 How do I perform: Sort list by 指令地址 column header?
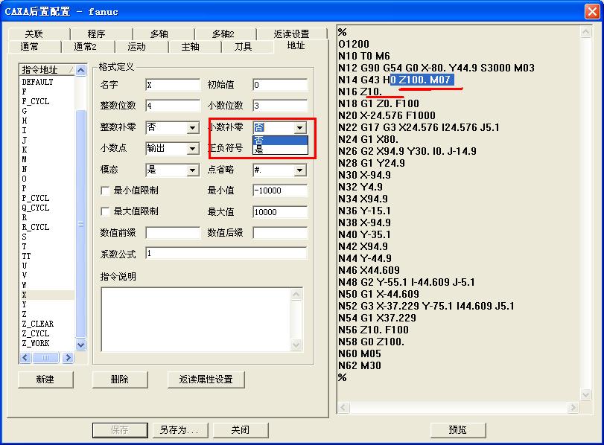pos(47,70)
